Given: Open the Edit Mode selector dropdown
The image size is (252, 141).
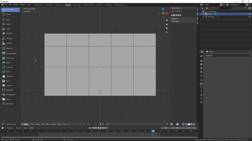Looking at the screenshot, I should 13,124.
